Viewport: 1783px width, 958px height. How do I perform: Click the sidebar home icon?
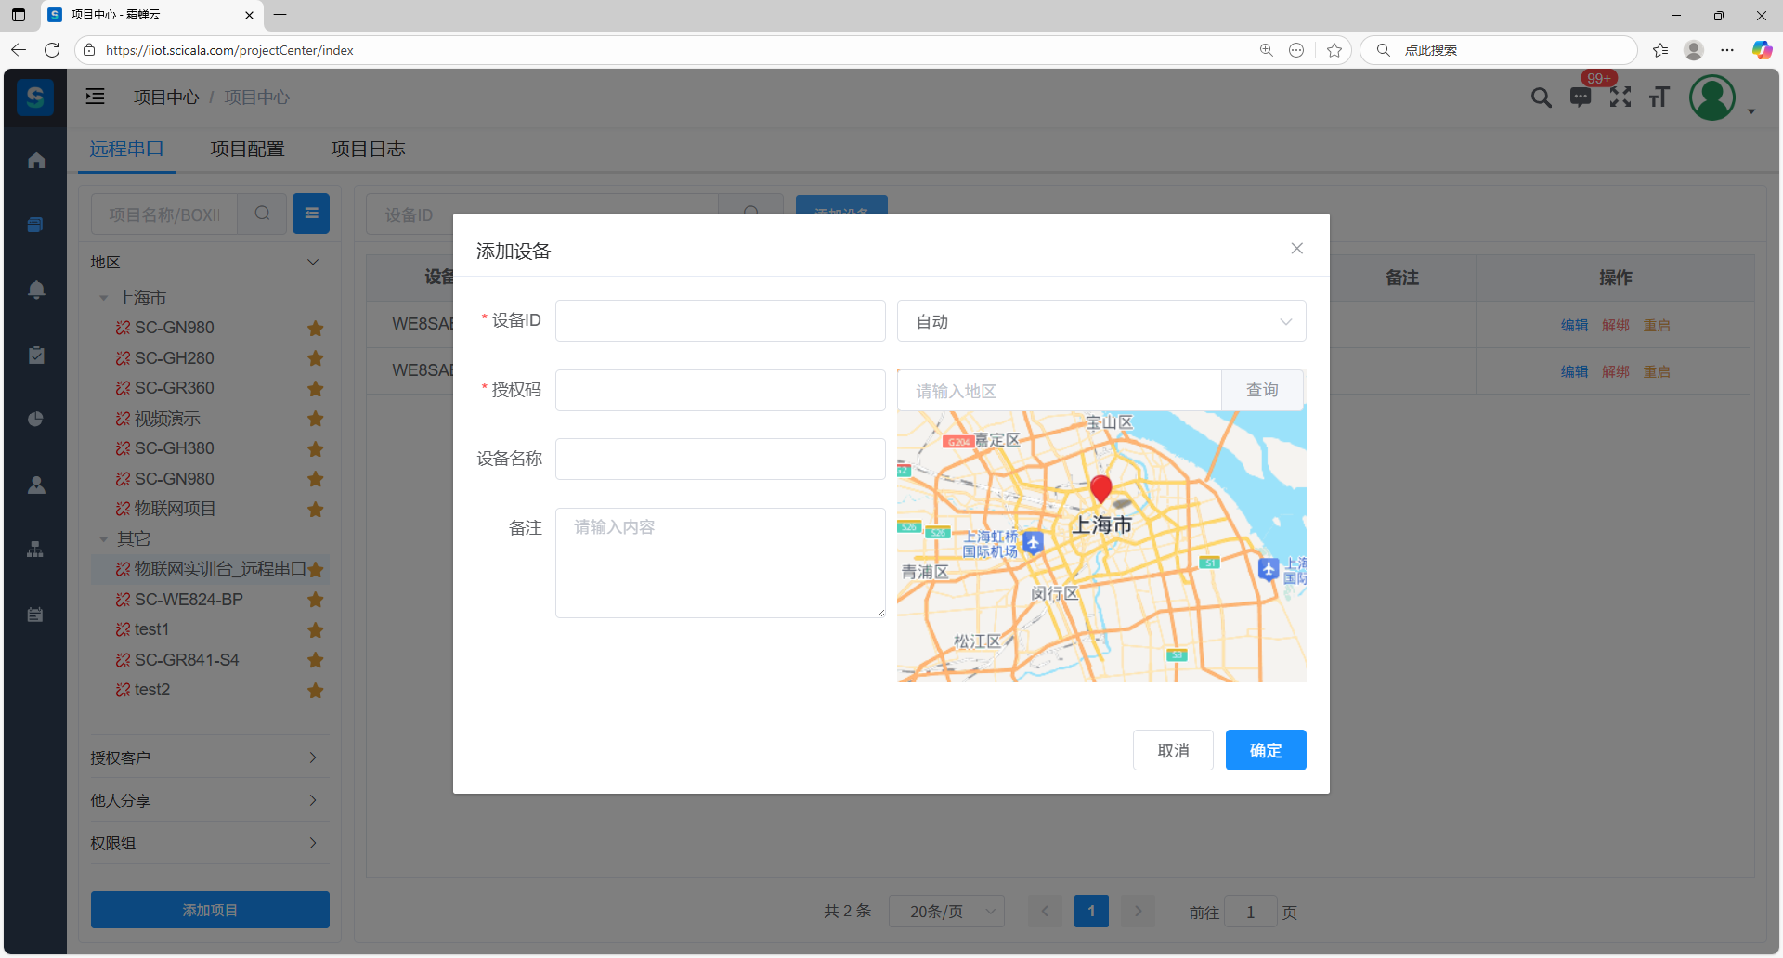pyautogui.click(x=36, y=161)
